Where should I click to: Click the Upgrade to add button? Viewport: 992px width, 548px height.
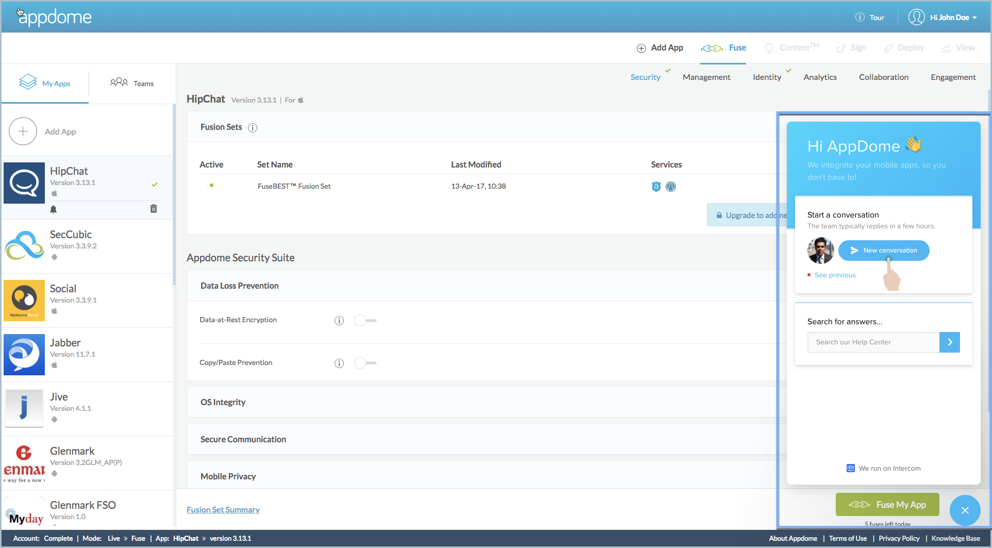(747, 215)
